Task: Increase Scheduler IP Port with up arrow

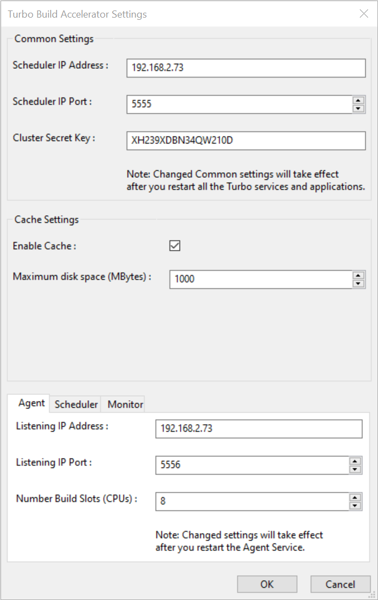Action: point(359,100)
